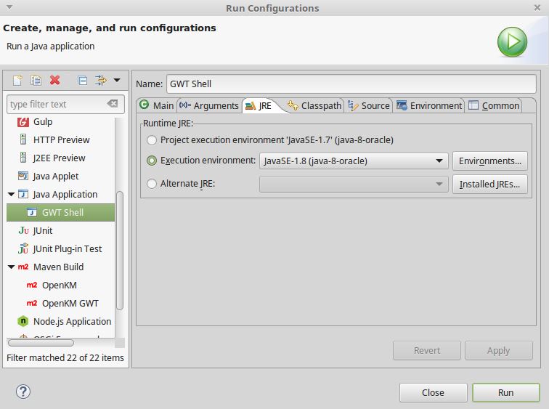The width and height of the screenshot is (549, 409).
Task: Click the green Run icon in header
Action: coord(512,41)
